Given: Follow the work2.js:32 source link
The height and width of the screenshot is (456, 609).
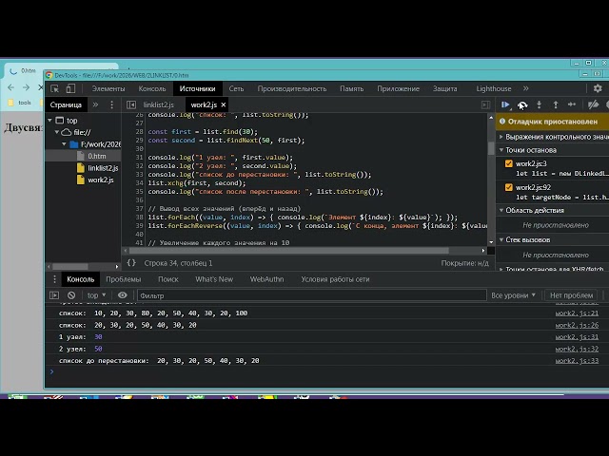Looking at the screenshot, I should 577,349.
